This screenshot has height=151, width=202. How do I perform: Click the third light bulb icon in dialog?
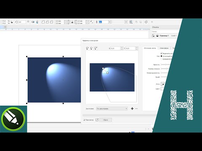[x=96, y=48]
